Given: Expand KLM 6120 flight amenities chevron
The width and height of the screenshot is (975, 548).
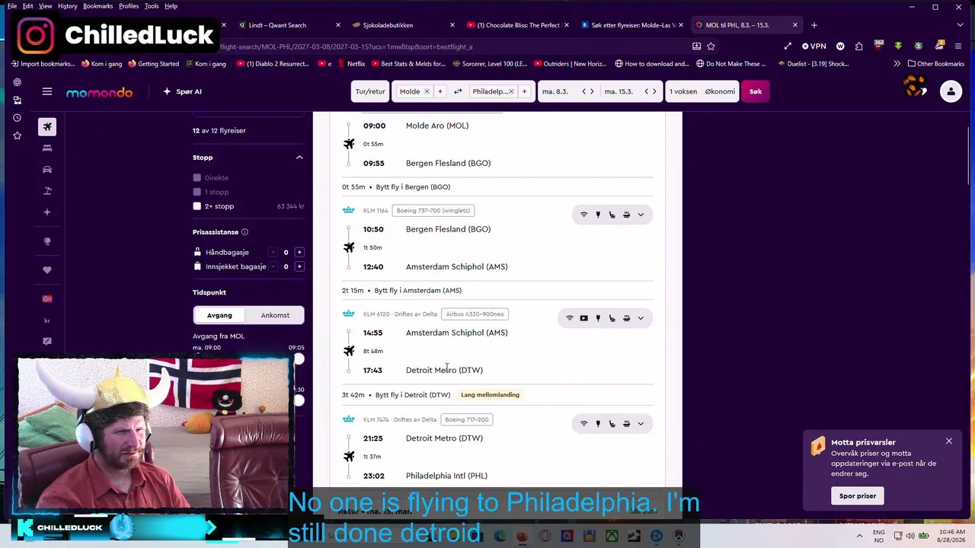Looking at the screenshot, I should (x=641, y=318).
